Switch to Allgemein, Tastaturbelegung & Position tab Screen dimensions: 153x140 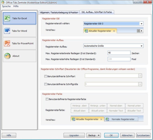(59, 12)
